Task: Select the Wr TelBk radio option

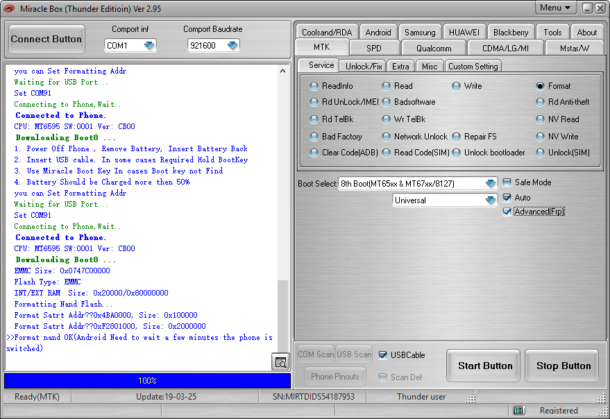Action: point(404,119)
